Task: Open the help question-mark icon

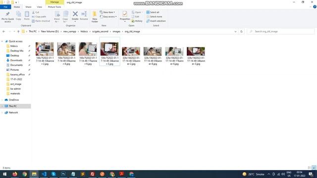Action: (x=315, y=7)
